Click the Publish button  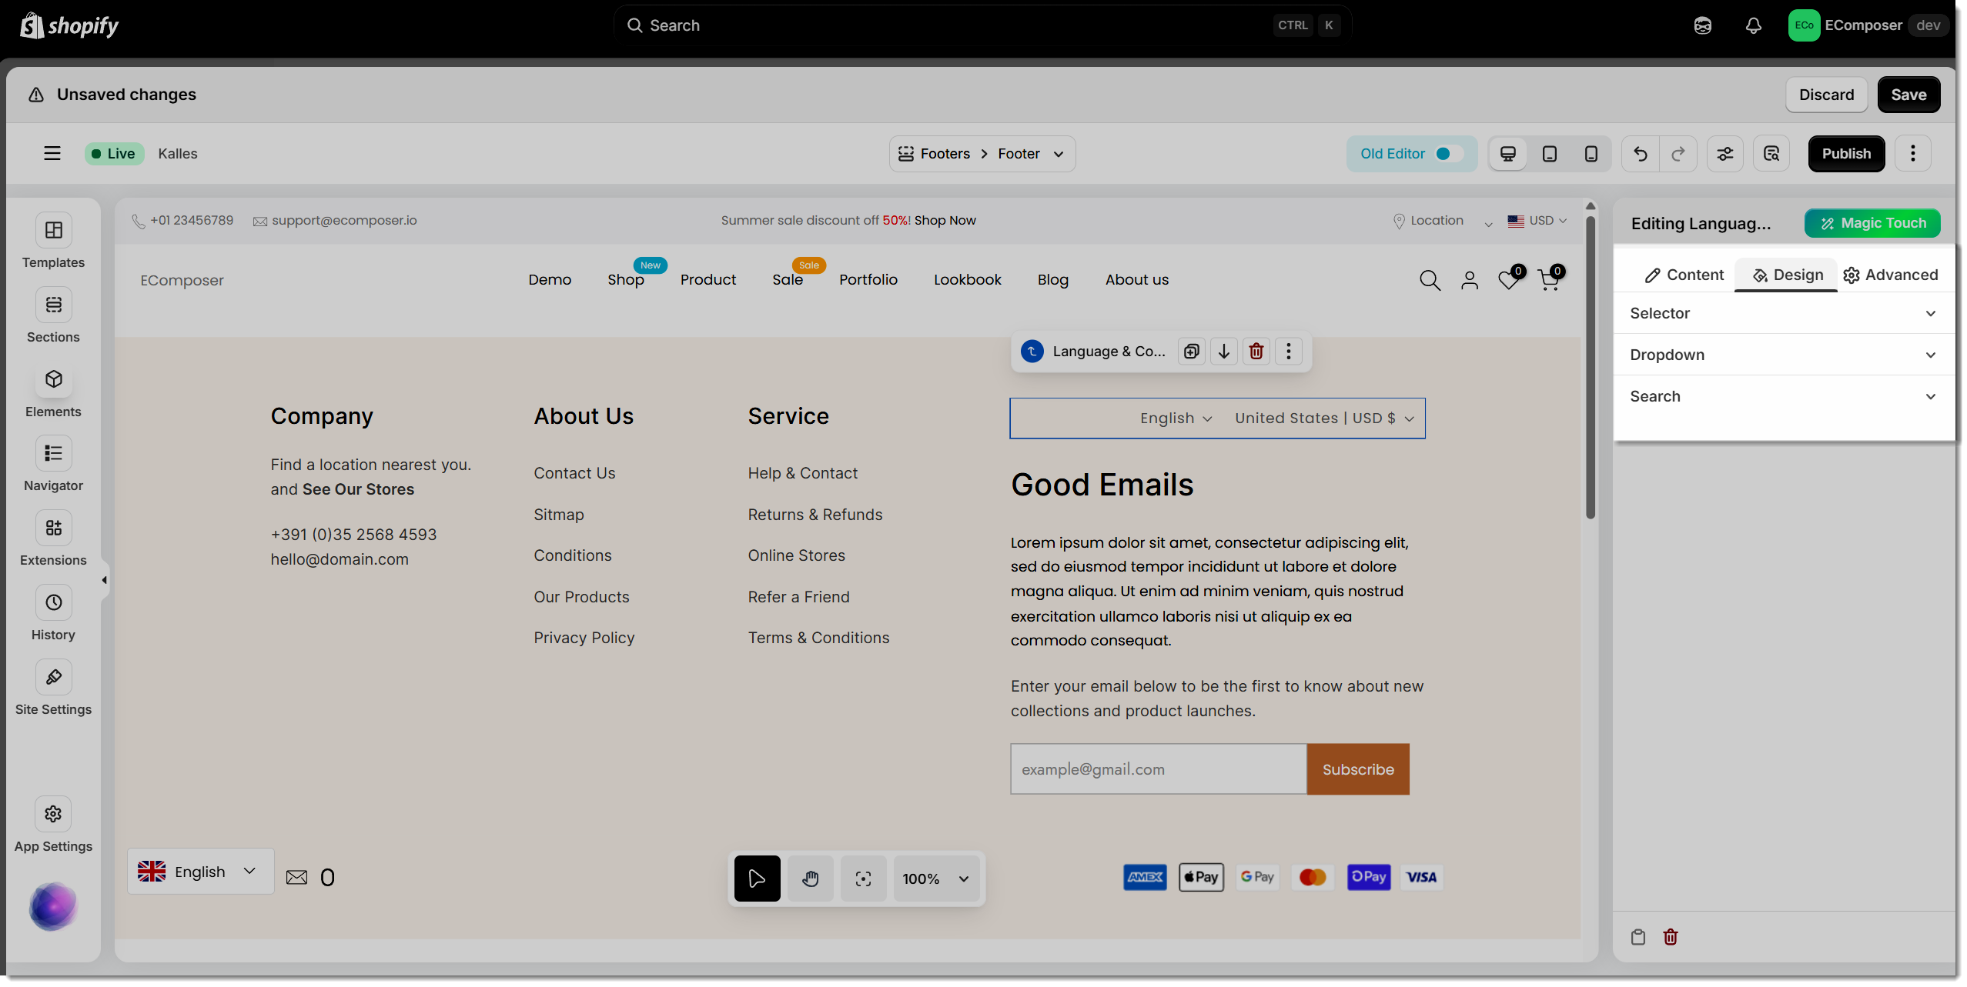(1845, 154)
